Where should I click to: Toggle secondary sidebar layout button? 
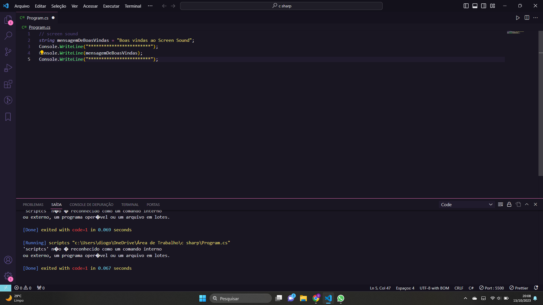pos(484,6)
